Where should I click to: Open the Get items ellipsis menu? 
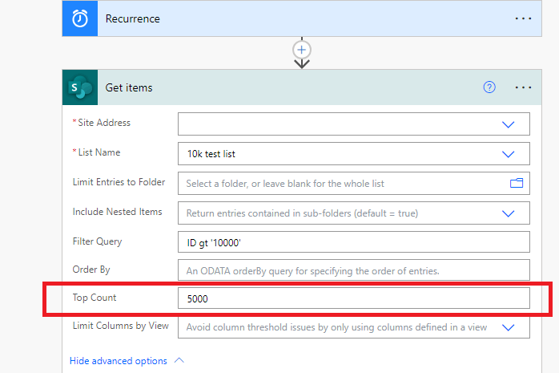coord(523,87)
